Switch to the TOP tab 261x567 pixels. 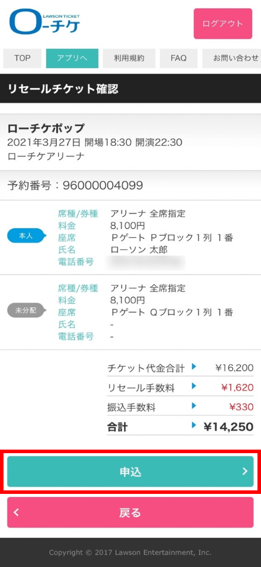tap(22, 58)
